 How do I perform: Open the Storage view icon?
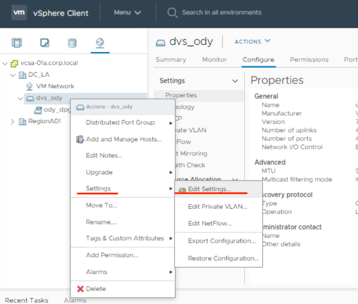click(72, 43)
